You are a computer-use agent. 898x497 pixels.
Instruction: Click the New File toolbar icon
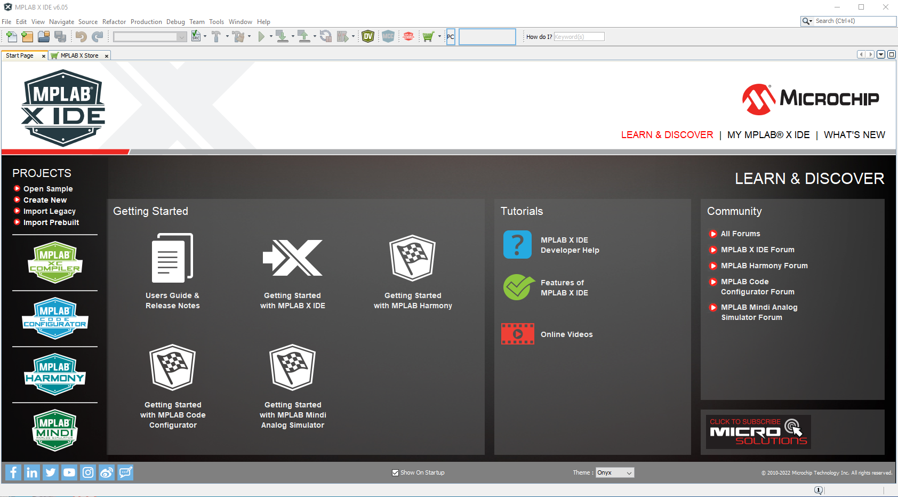pos(11,37)
